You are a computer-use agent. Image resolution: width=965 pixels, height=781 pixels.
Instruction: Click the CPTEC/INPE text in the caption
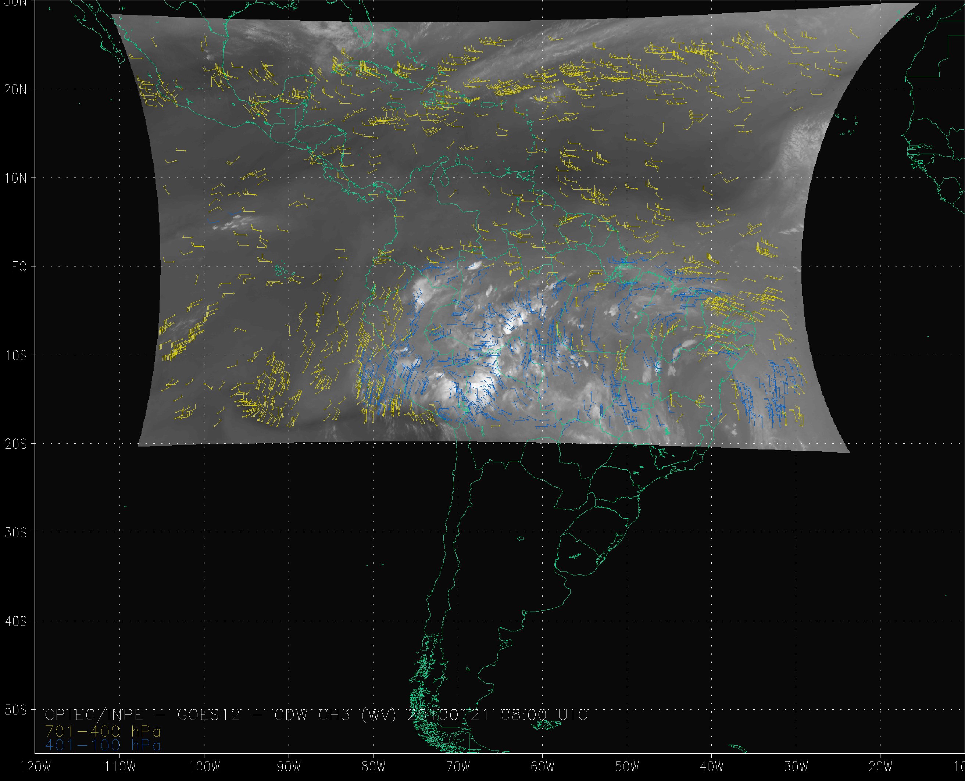(x=94, y=715)
